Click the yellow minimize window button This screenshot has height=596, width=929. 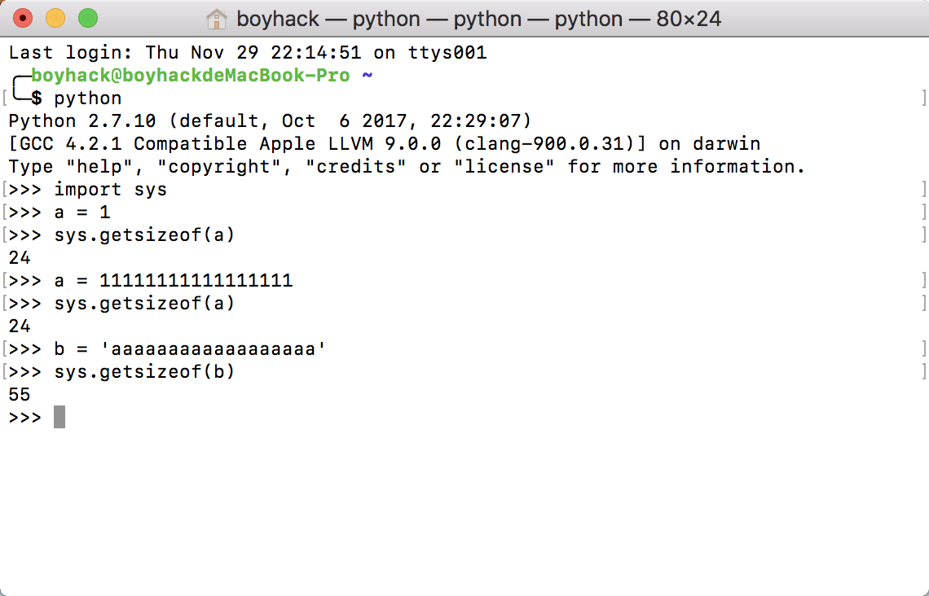[x=55, y=19]
